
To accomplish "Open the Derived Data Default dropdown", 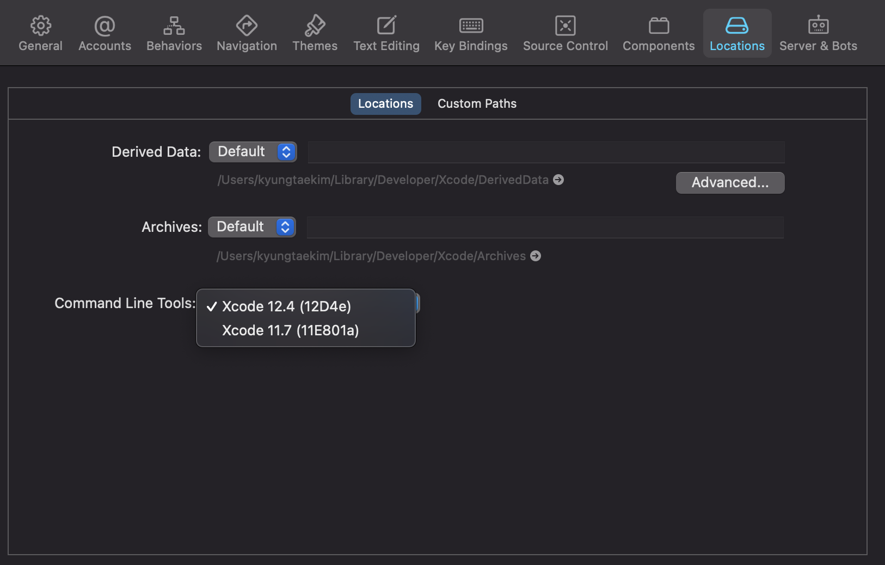I will [253, 152].
